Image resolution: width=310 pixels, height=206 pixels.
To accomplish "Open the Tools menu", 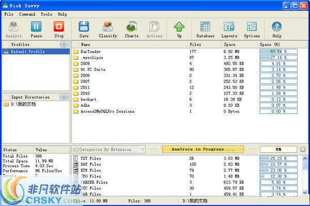I will (47, 14).
